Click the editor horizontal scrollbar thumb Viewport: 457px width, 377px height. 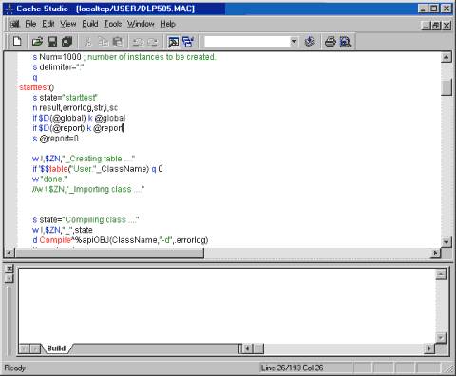click(109, 253)
